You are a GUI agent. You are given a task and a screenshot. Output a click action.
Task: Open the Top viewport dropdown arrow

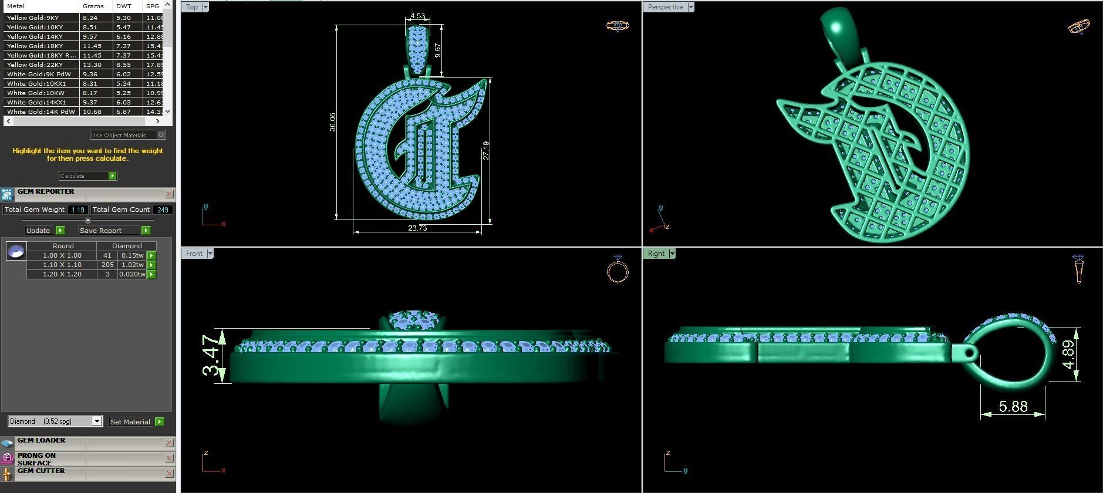coord(205,7)
